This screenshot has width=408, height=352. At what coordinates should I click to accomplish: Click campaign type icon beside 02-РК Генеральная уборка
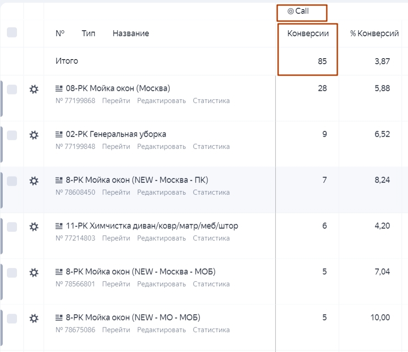59,134
